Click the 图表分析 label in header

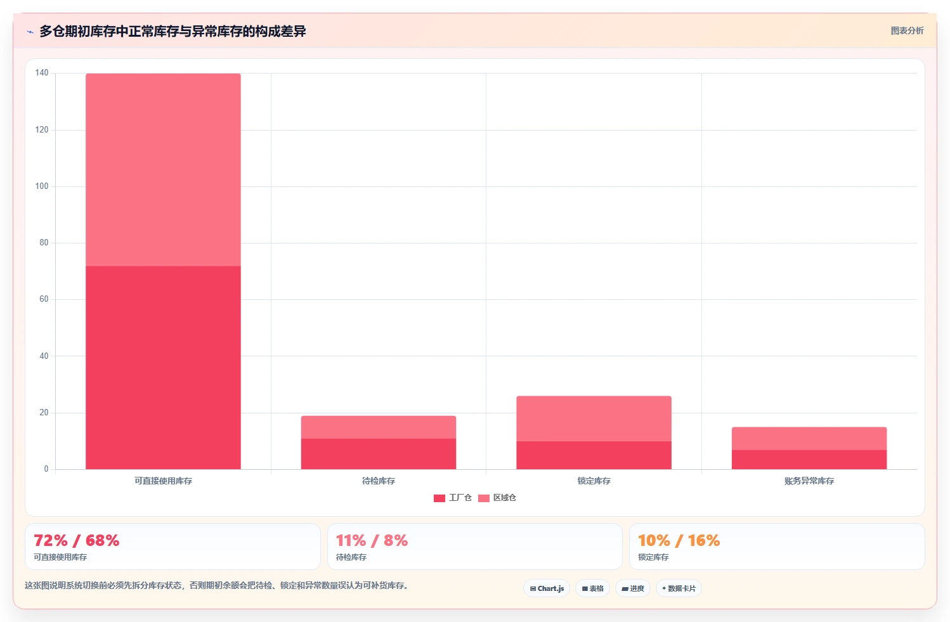pos(907,30)
